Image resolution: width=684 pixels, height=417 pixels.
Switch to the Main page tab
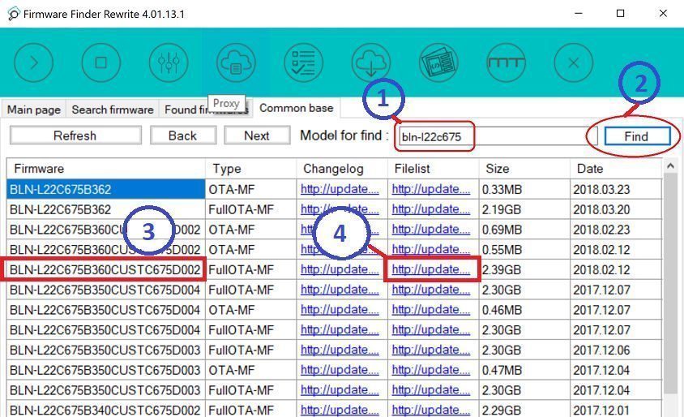(34, 110)
